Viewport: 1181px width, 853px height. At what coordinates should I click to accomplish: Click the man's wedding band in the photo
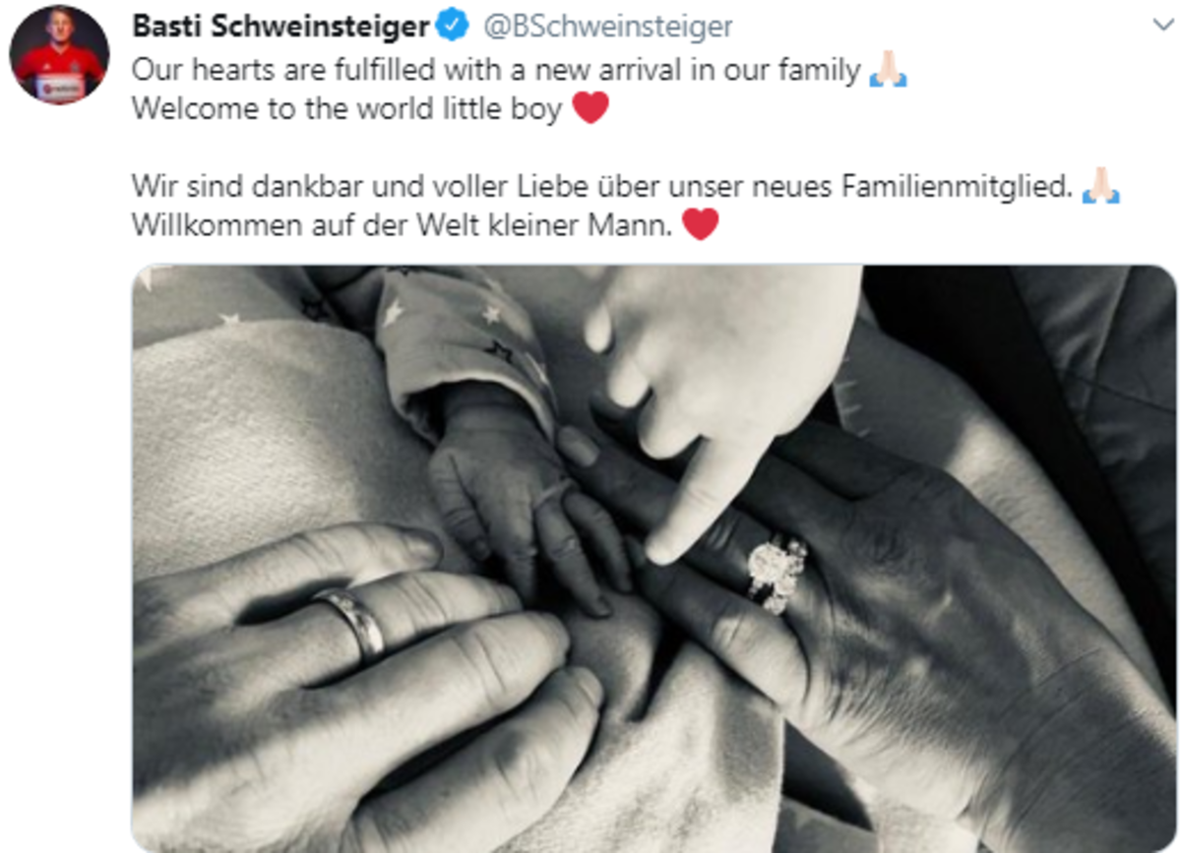click(x=353, y=622)
